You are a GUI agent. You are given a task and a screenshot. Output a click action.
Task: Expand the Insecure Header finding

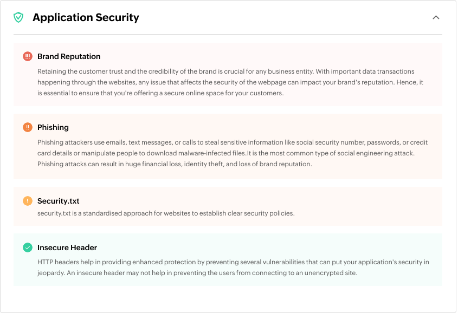point(67,247)
